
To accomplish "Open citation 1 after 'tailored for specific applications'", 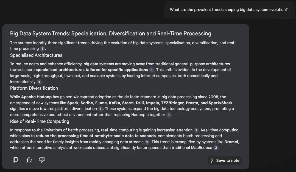I will coord(152,70).
